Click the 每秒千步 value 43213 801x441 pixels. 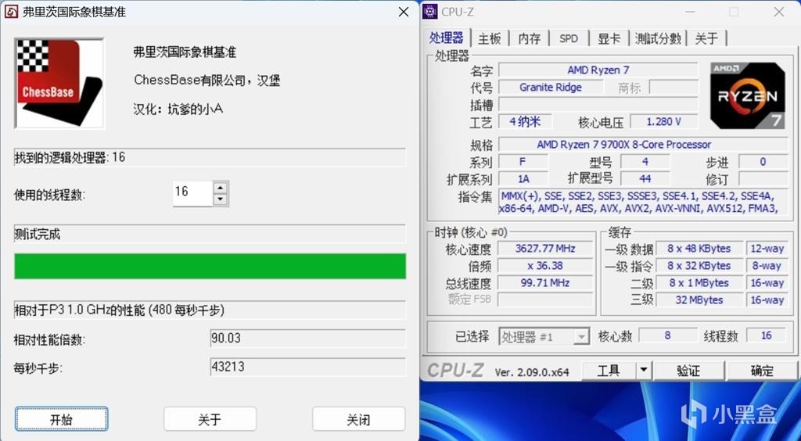pos(308,367)
